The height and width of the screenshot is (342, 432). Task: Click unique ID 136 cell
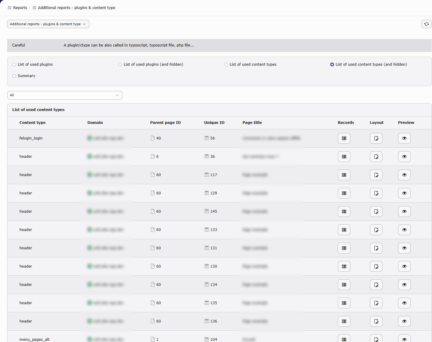pos(211,321)
